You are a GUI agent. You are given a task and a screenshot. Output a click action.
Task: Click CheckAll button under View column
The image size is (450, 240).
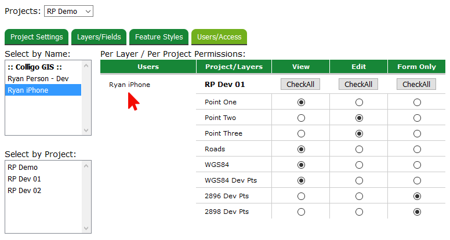300,85
